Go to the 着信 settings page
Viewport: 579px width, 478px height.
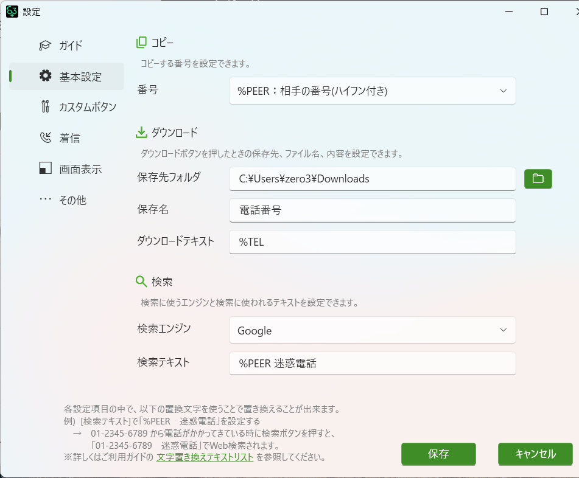tap(69, 138)
